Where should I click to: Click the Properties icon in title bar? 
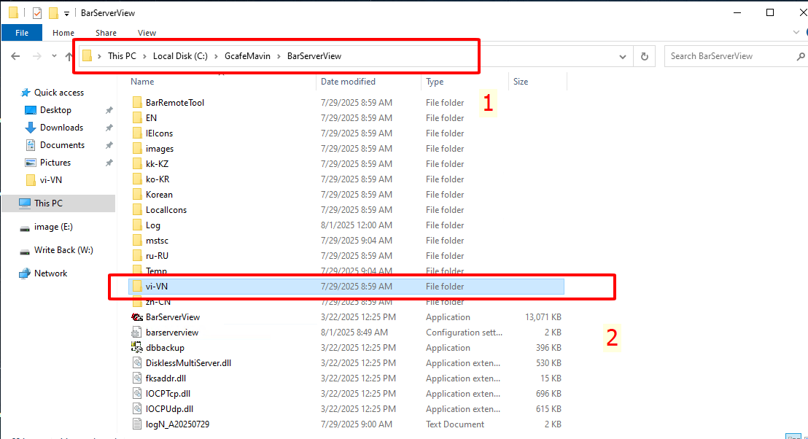coord(37,13)
